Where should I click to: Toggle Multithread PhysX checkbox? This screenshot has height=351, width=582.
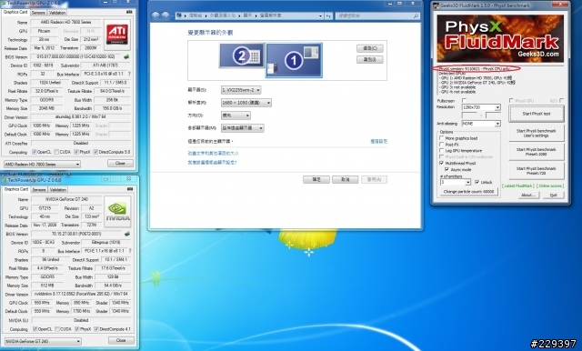point(442,163)
